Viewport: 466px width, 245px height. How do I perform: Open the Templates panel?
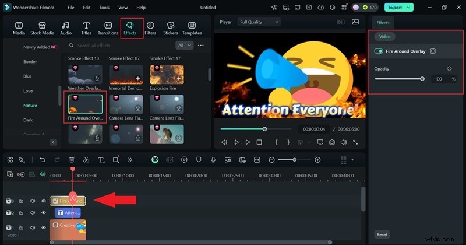tap(192, 29)
